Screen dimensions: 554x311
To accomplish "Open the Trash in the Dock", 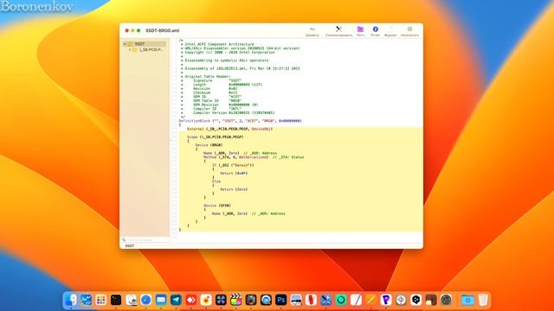I will (x=483, y=300).
